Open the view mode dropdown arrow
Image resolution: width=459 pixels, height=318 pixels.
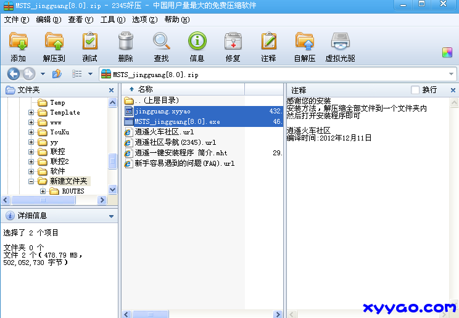coord(91,75)
